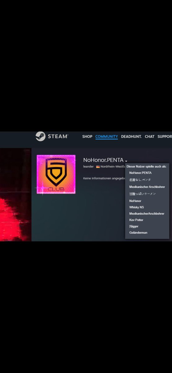Click the PENTA Club profile avatar
Screen dimensions: 172x373
[x=56, y=174]
